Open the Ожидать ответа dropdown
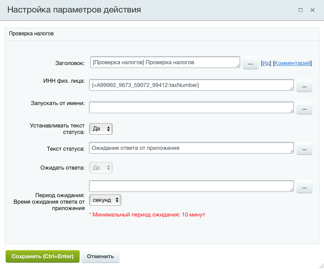 (x=101, y=167)
